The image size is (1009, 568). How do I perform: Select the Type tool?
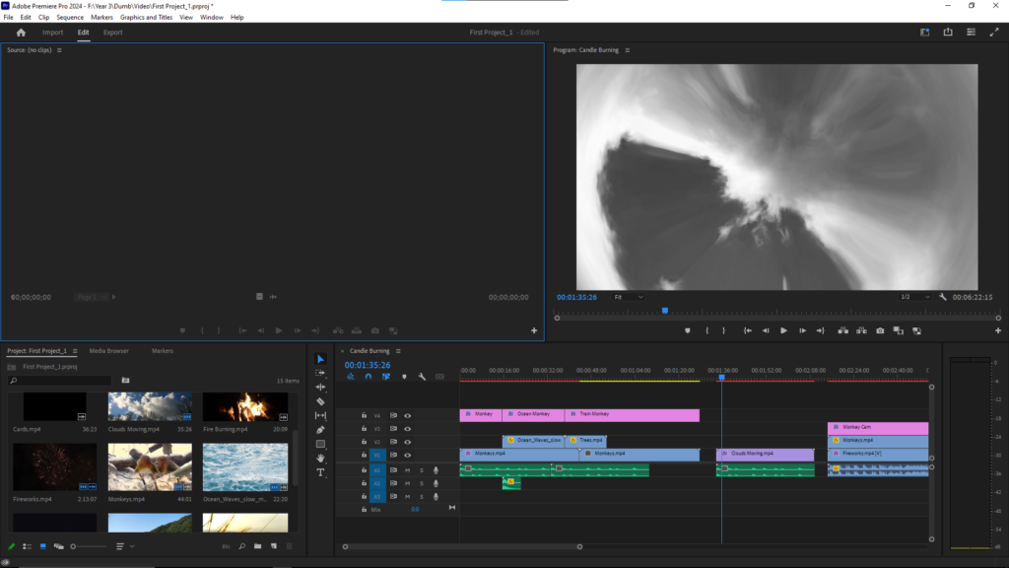[x=320, y=472]
